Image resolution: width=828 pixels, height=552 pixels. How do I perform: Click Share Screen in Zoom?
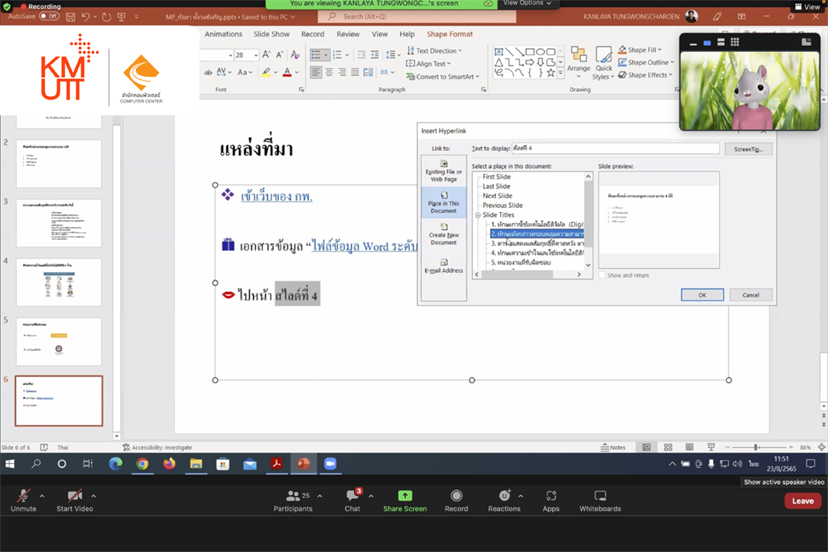point(405,501)
